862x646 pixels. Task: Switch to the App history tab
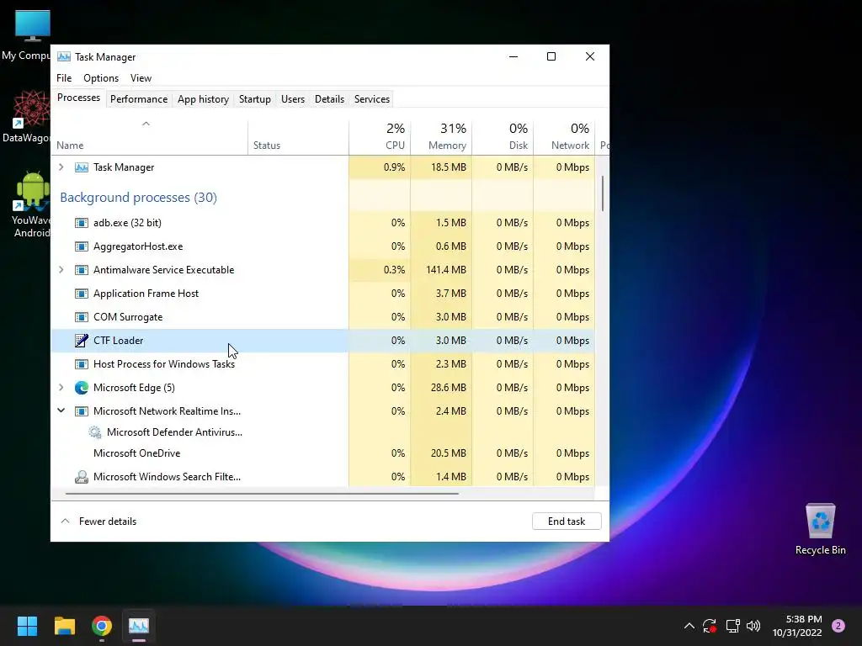click(203, 99)
